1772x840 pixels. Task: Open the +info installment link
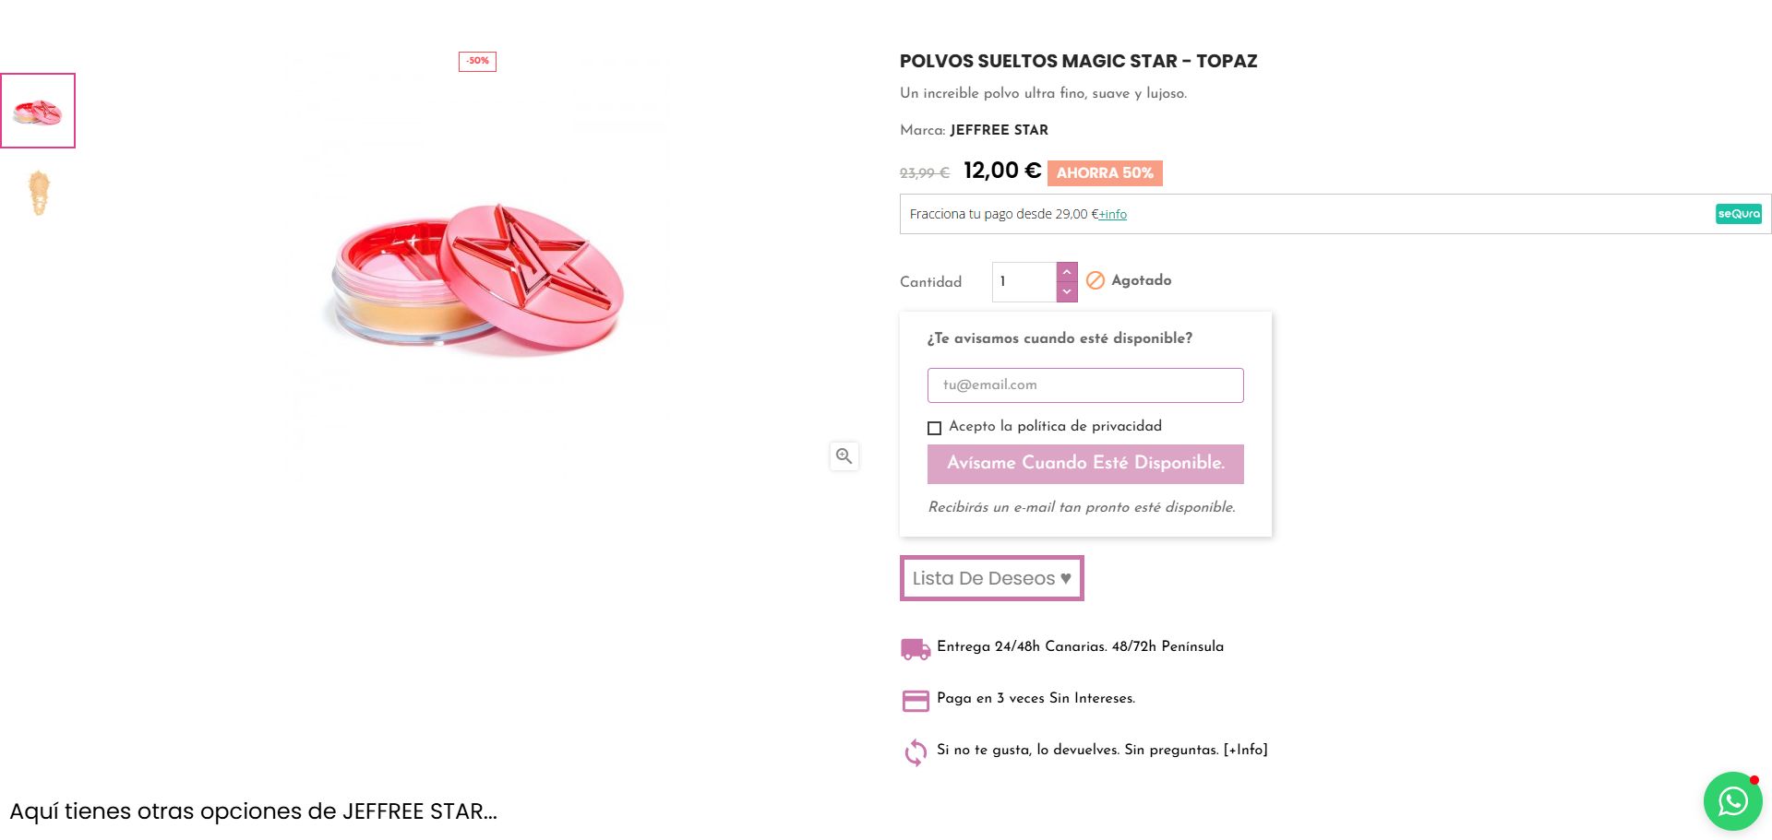pyautogui.click(x=1113, y=215)
